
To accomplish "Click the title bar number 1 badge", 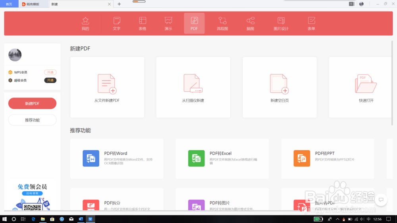I will [x=351, y=4].
